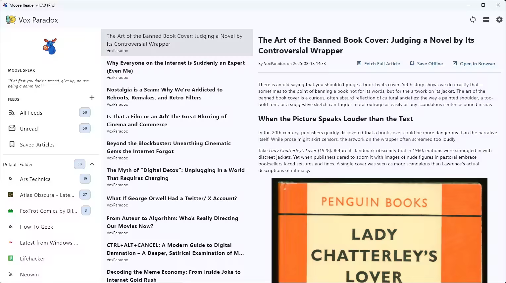Select the FoxTrot Comics feed
The height and width of the screenshot is (283, 506).
click(x=51, y=211)
